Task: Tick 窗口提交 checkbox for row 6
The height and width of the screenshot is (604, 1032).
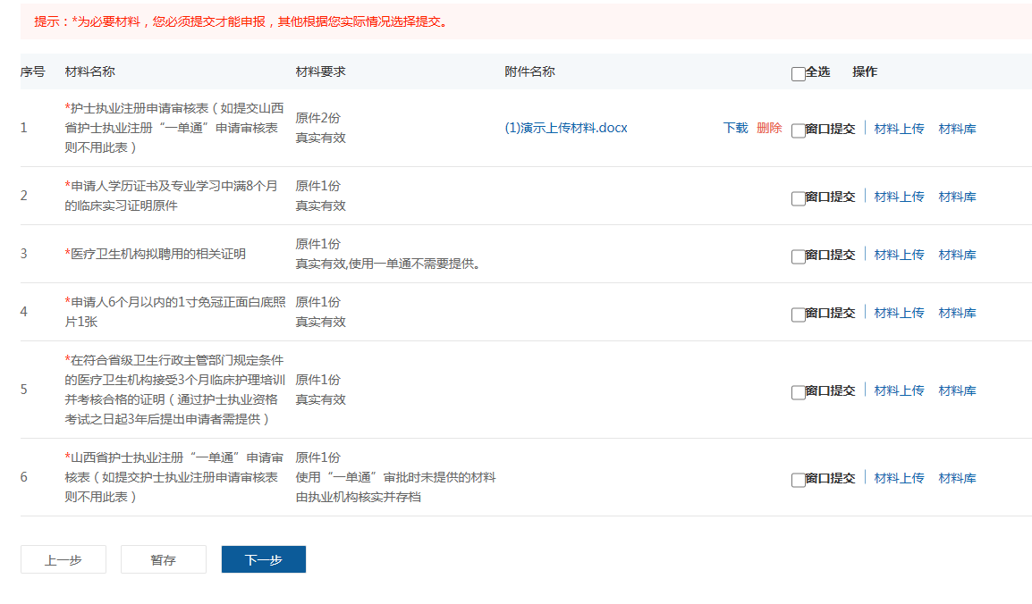Action: pyautogui.click(x=798, y=480)
